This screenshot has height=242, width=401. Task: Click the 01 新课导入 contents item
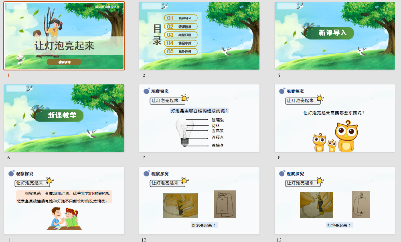[180, 18]
